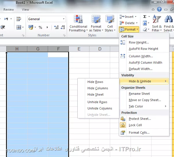Expand Hide & Unhide submenu
This screenshot has height=157, width=174.
point(144,81)
